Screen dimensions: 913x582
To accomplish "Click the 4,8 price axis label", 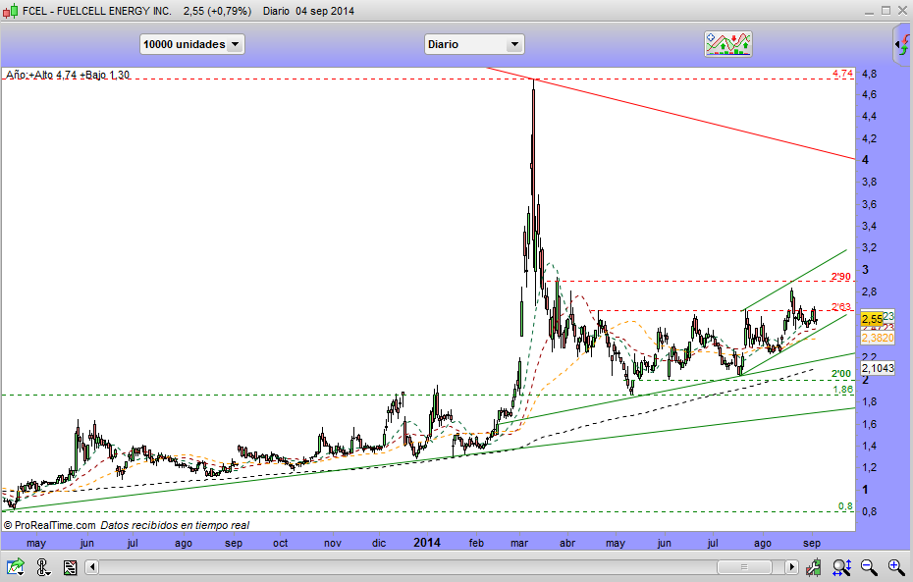I will (870, 74).
